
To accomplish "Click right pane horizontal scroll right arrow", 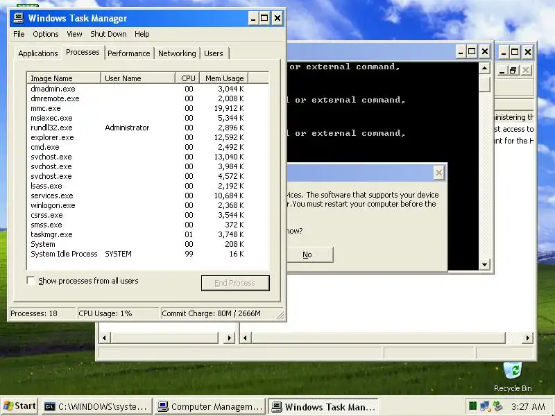I will (x=528, y=338).
